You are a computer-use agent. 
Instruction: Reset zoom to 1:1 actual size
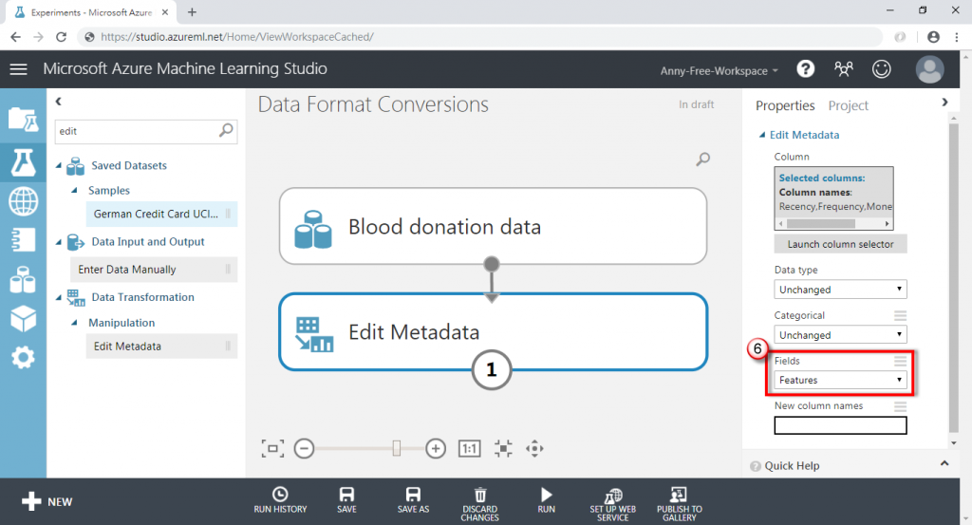[469, 448]
